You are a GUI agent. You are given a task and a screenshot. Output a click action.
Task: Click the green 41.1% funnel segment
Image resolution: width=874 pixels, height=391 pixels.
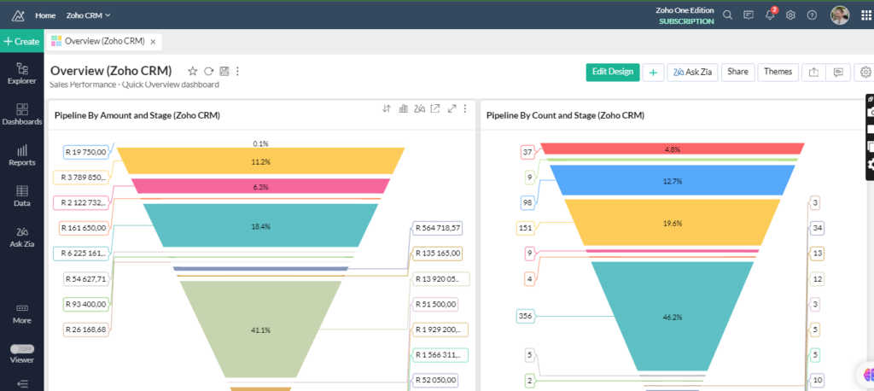click(260, 329)
